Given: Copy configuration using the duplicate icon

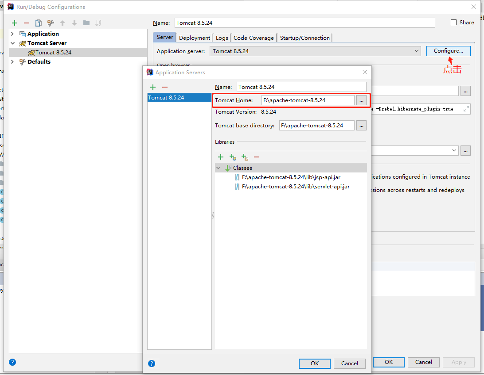Looking at the screenshot, I should coord(38,23).
